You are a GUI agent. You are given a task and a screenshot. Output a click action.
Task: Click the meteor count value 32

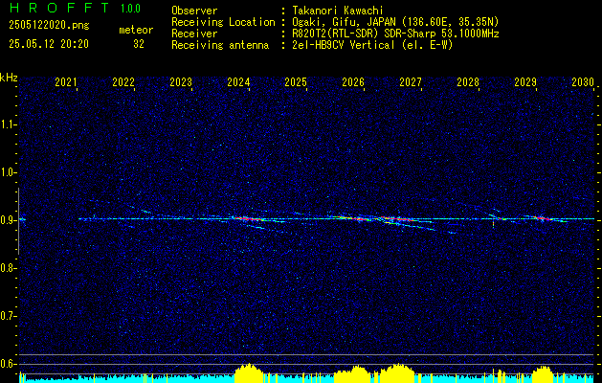(x=139, y=44)
